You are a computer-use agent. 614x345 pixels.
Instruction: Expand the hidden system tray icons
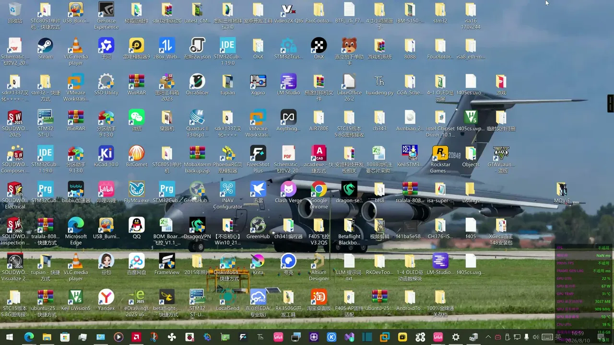coord(488,337)
